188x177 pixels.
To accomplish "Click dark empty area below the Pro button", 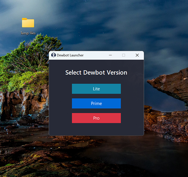I will (x=96, y=129).
